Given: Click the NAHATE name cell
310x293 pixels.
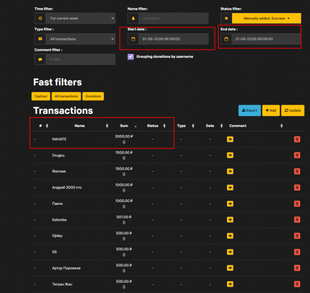Looking at the screenshot, I should (59, 139).
